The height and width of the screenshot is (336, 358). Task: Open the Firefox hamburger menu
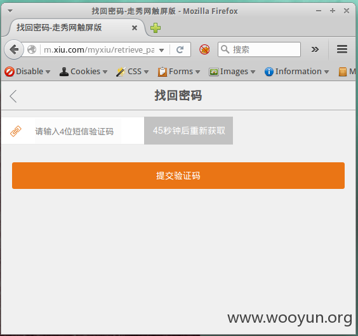341,49
